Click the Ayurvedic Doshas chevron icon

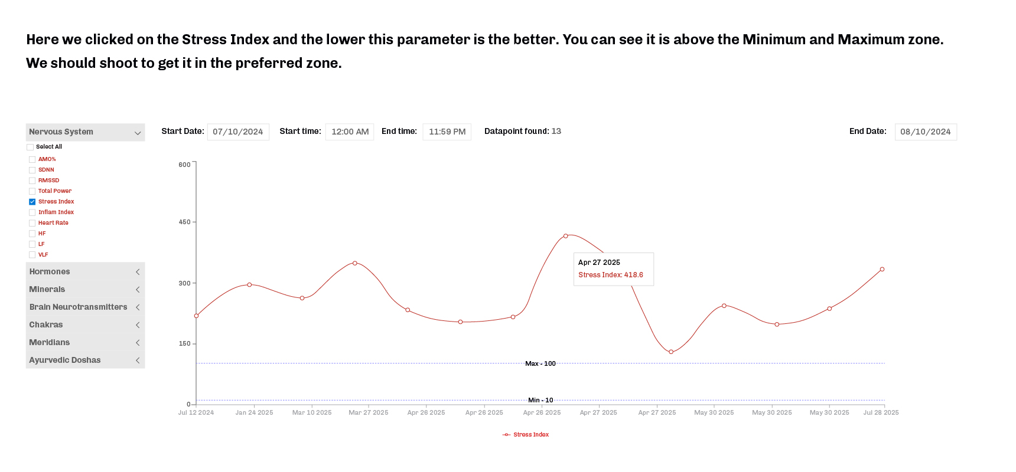138,360
